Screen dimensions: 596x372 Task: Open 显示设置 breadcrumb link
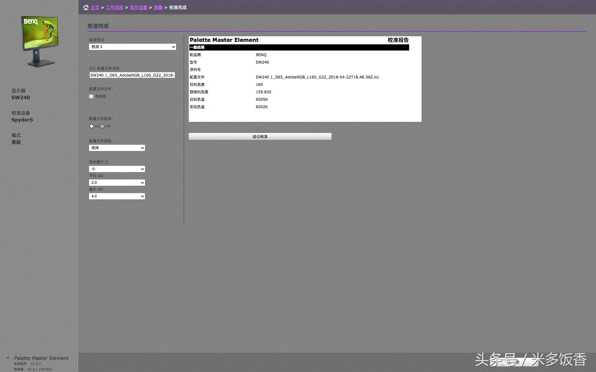coord(138,7)
